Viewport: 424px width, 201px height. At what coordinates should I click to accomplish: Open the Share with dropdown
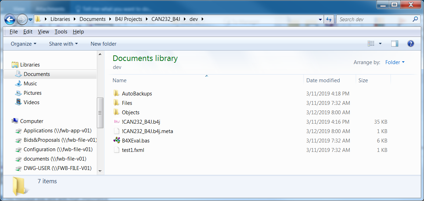[63, 44]
